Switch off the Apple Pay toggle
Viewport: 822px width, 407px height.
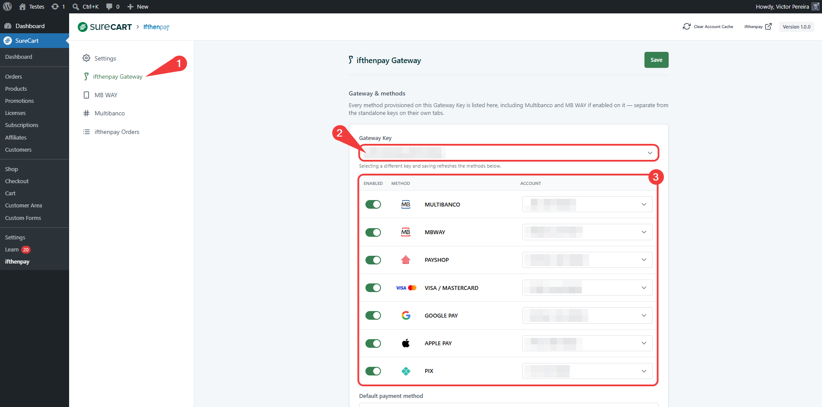coord(373,343)
